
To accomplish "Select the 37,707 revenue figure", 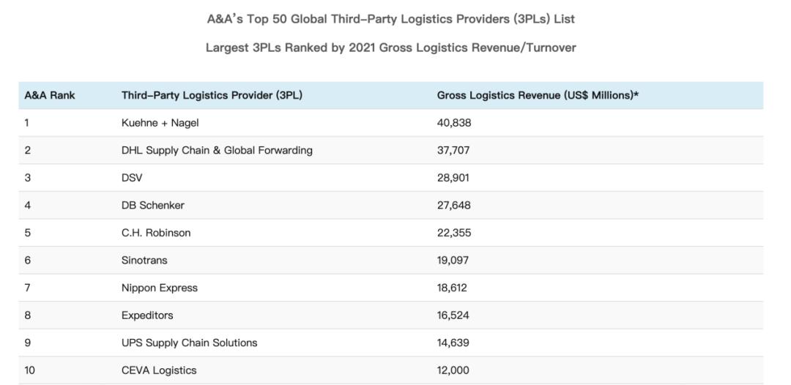I will tap(453, 150).
